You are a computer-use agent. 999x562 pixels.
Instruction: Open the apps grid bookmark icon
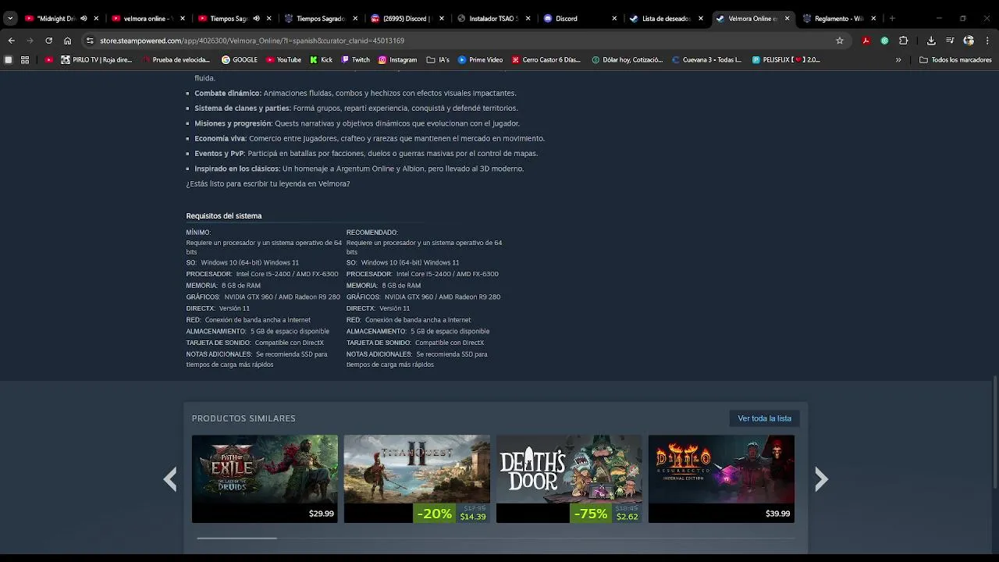tap(25, 59)
